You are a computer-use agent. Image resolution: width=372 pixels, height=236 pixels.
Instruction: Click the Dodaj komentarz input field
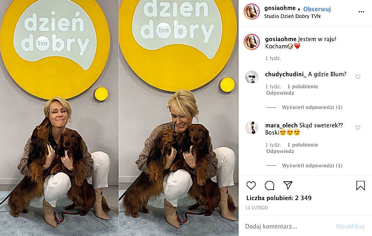click(x=288, y=226)
